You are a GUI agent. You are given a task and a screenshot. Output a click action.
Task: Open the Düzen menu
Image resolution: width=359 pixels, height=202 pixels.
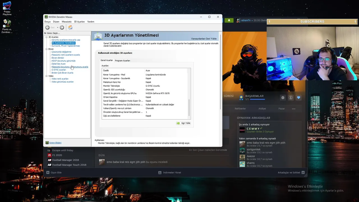pos(56,22)
